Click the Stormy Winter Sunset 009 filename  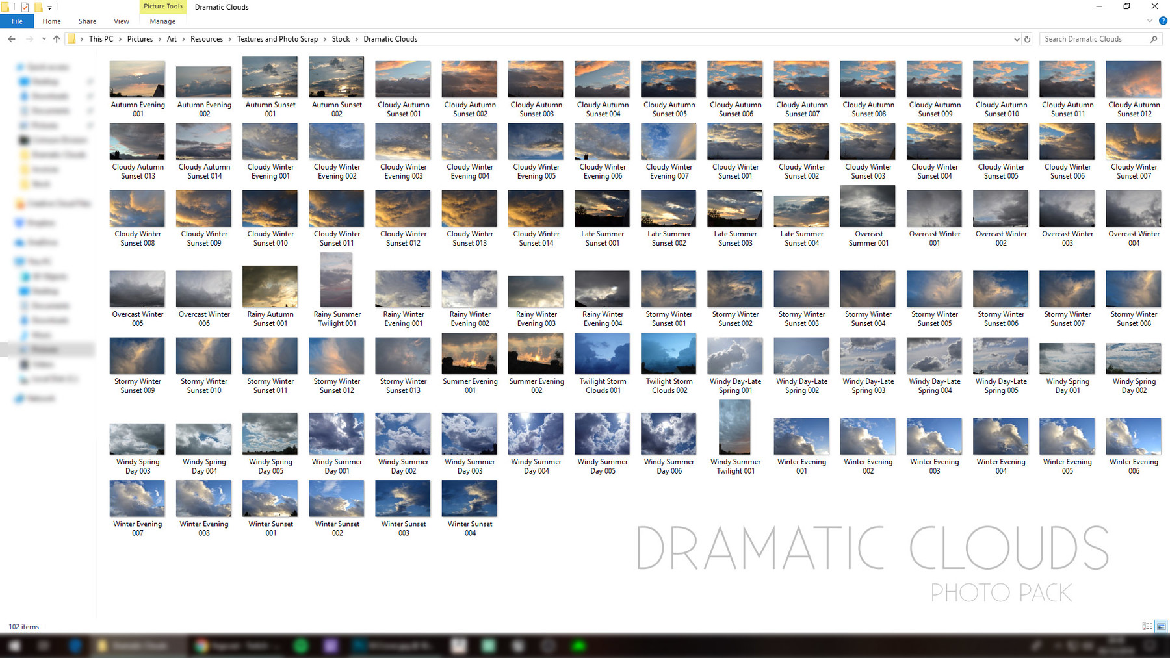tap(138, 386)
